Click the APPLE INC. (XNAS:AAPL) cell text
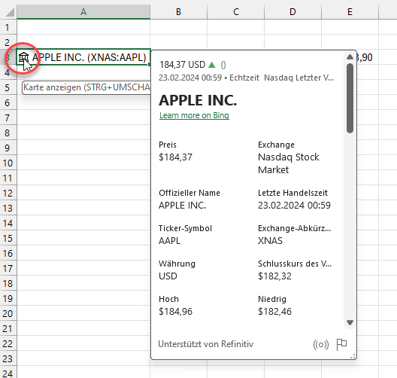397x378 pixels. point(89,57)
